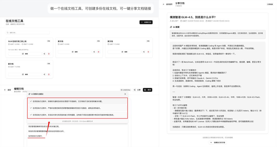The image size is (277, 147).
Task: Click red trash icon on bottom-left 新文档 card
Action: (x=49, y=74)
